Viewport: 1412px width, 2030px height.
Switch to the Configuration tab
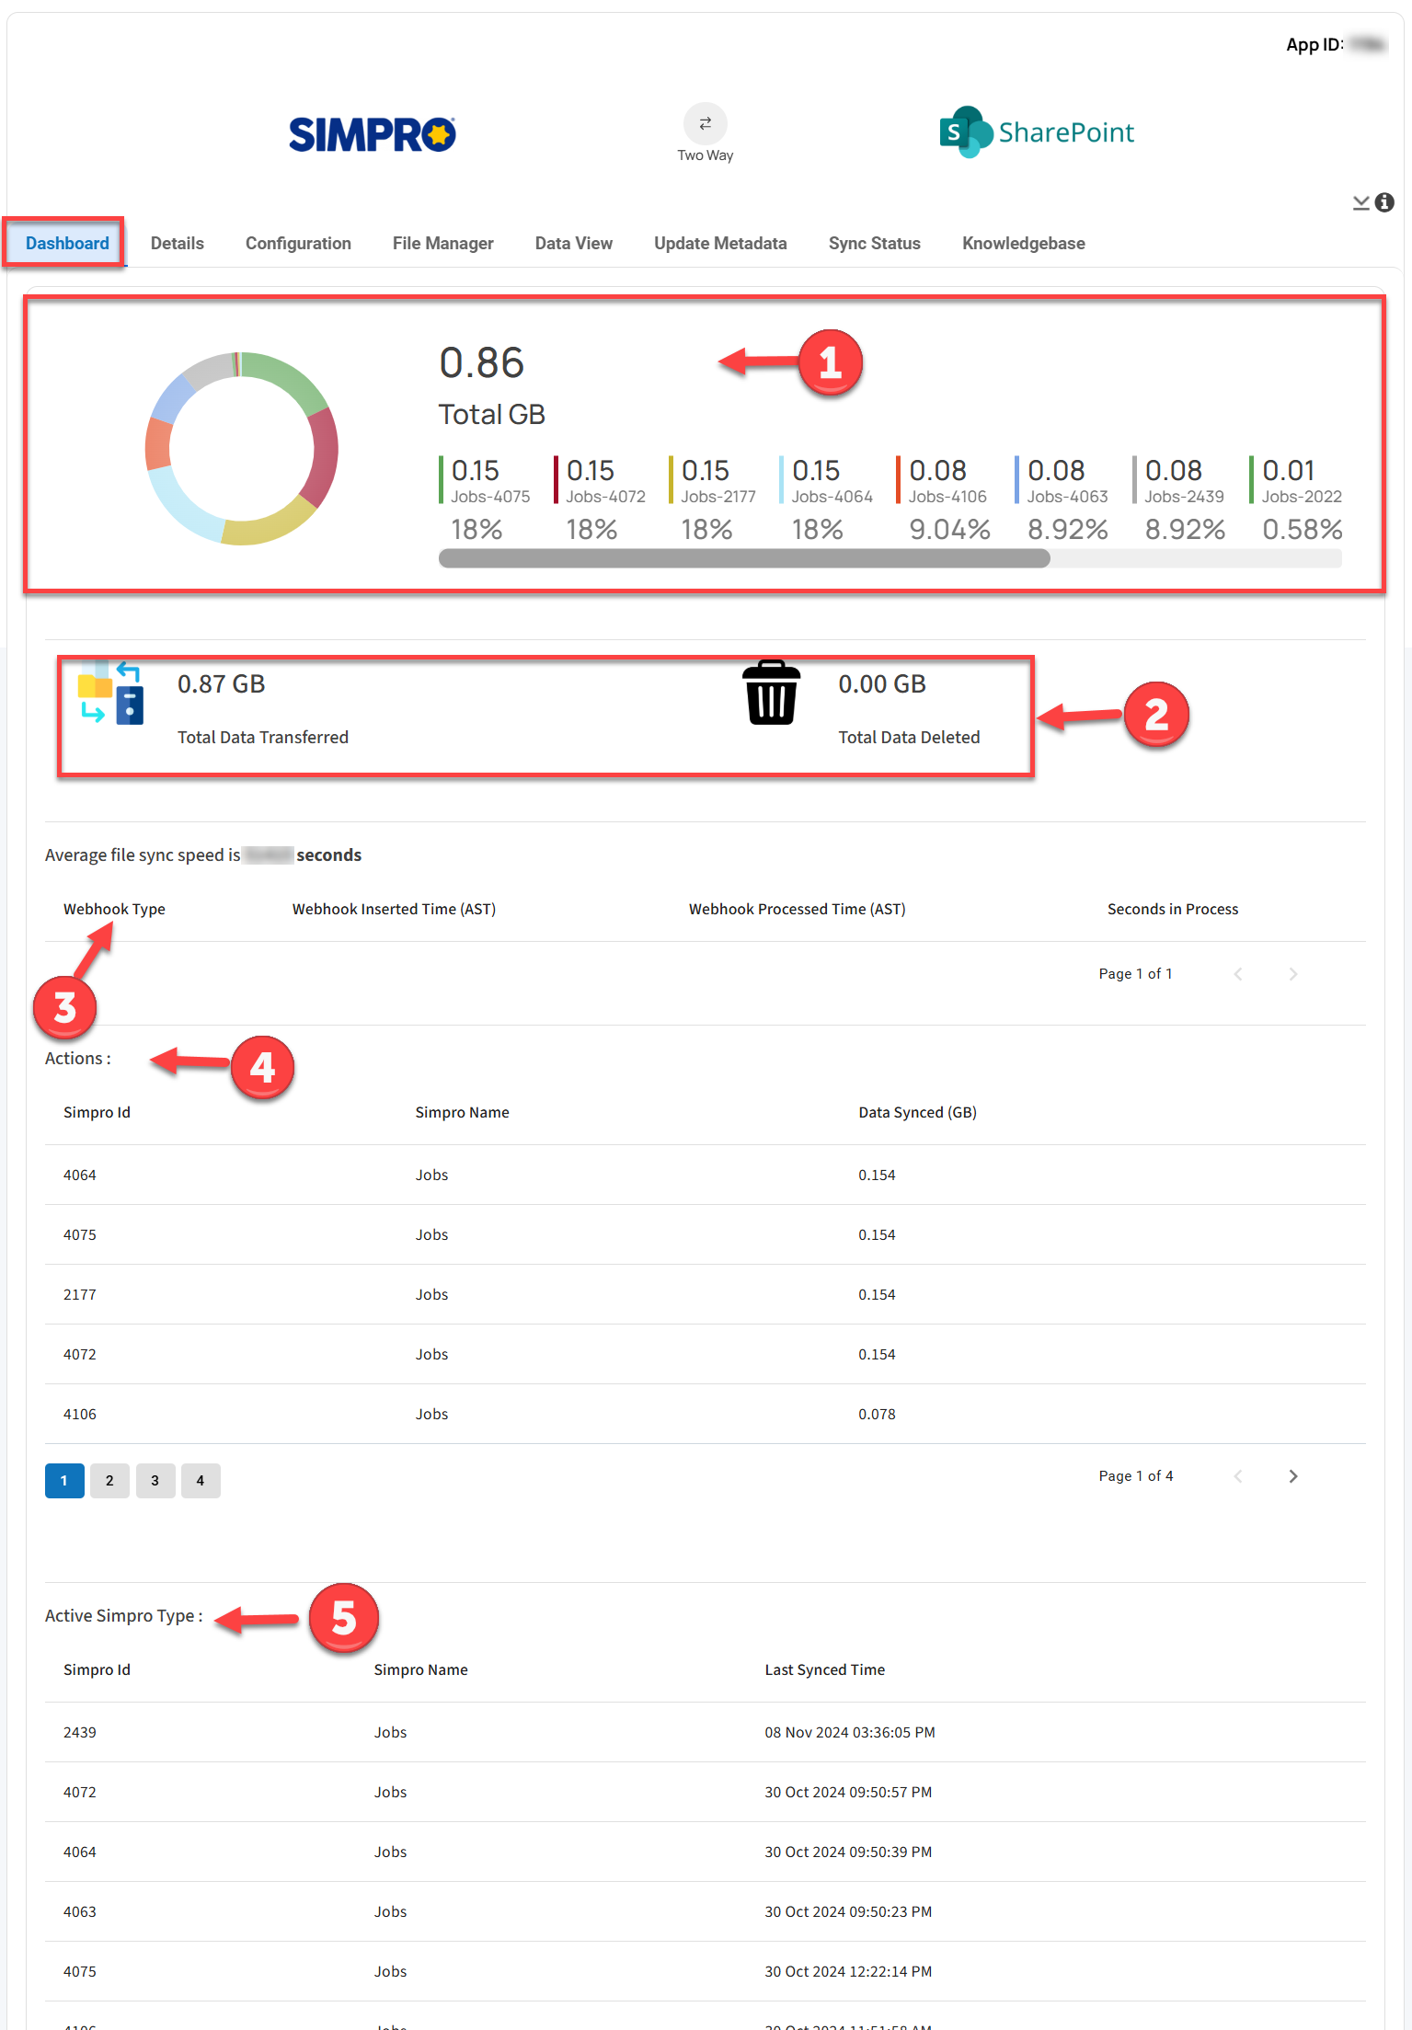[298, 243]
